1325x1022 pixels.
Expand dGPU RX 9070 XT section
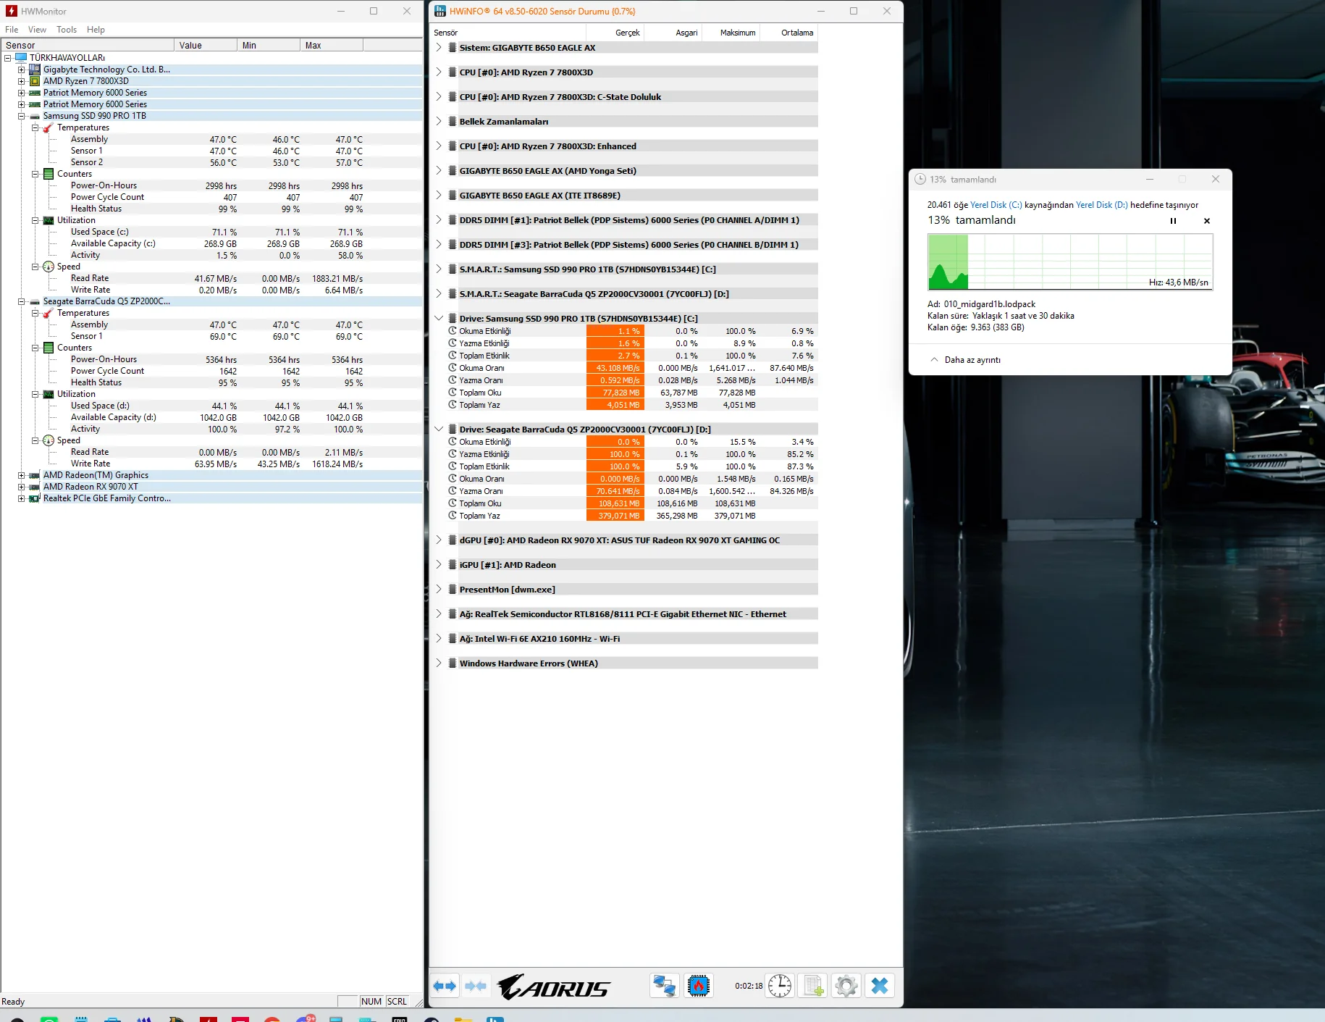click(439, 540)
